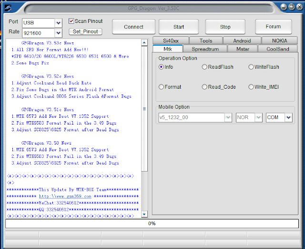Switch to the Mtk tab
Image resolution: width=305 pixels, height=249 pixels.
pos(168,49)
